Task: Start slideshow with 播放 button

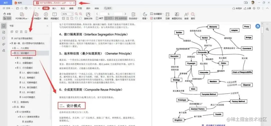Action: coord(46,16)
